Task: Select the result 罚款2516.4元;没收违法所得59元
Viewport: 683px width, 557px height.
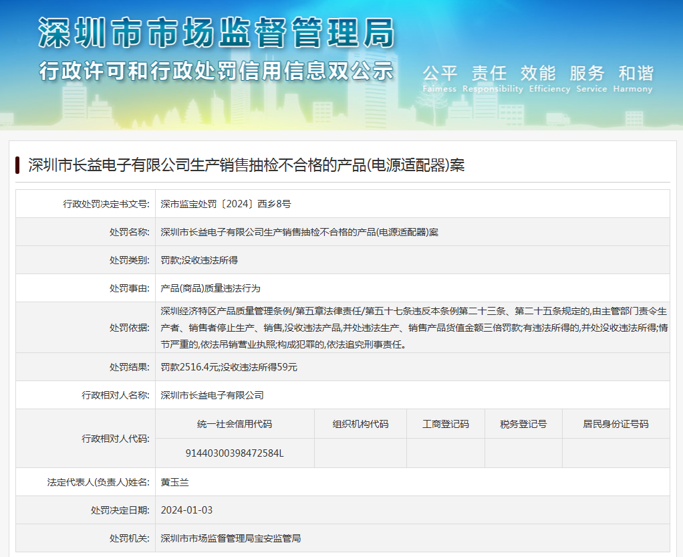Action: point(229,367)
